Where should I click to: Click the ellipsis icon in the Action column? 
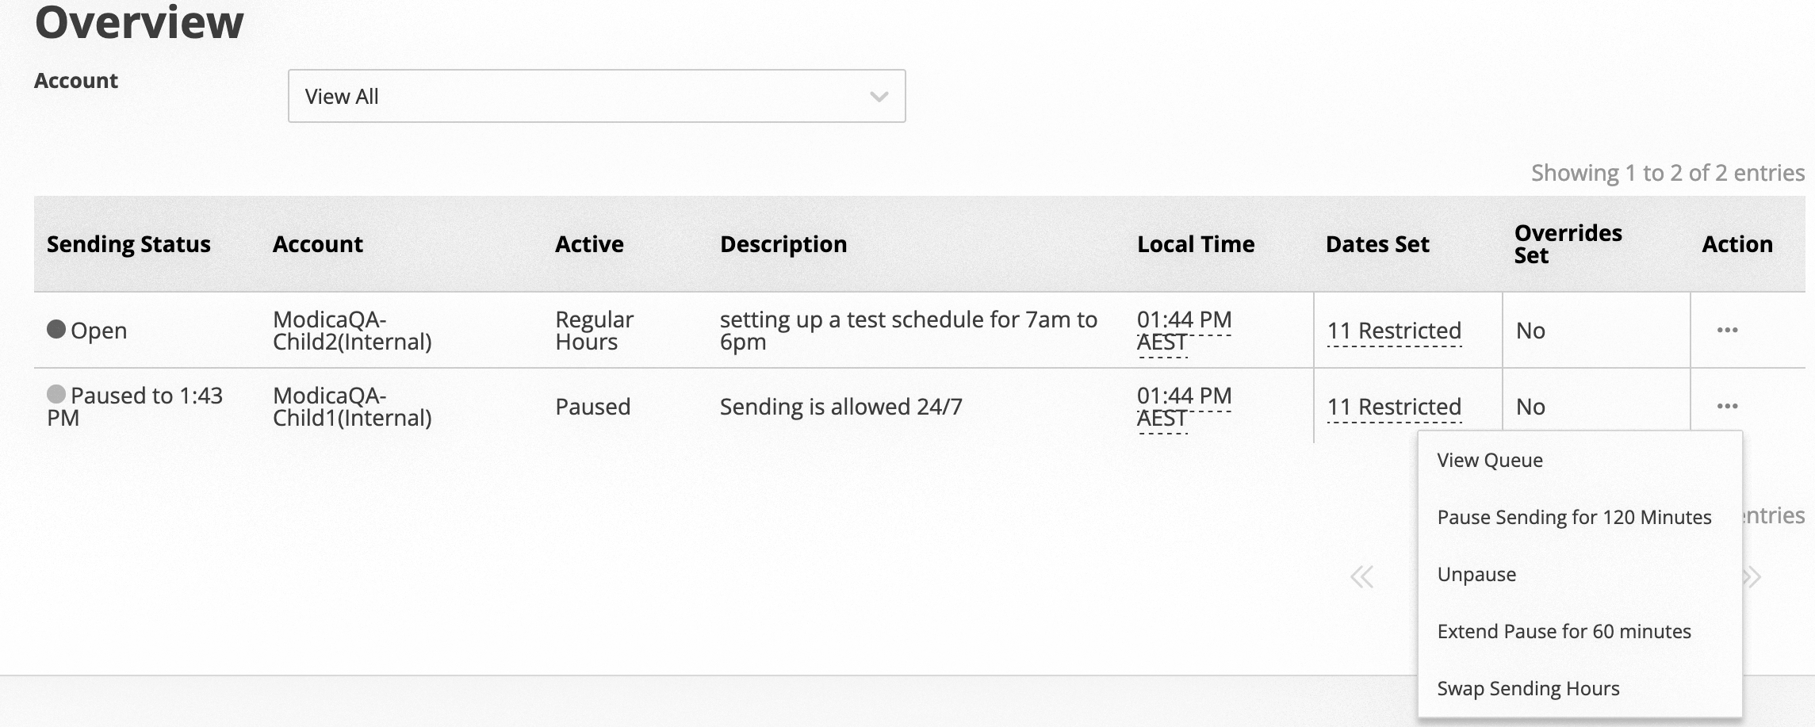pos(1729,331)
